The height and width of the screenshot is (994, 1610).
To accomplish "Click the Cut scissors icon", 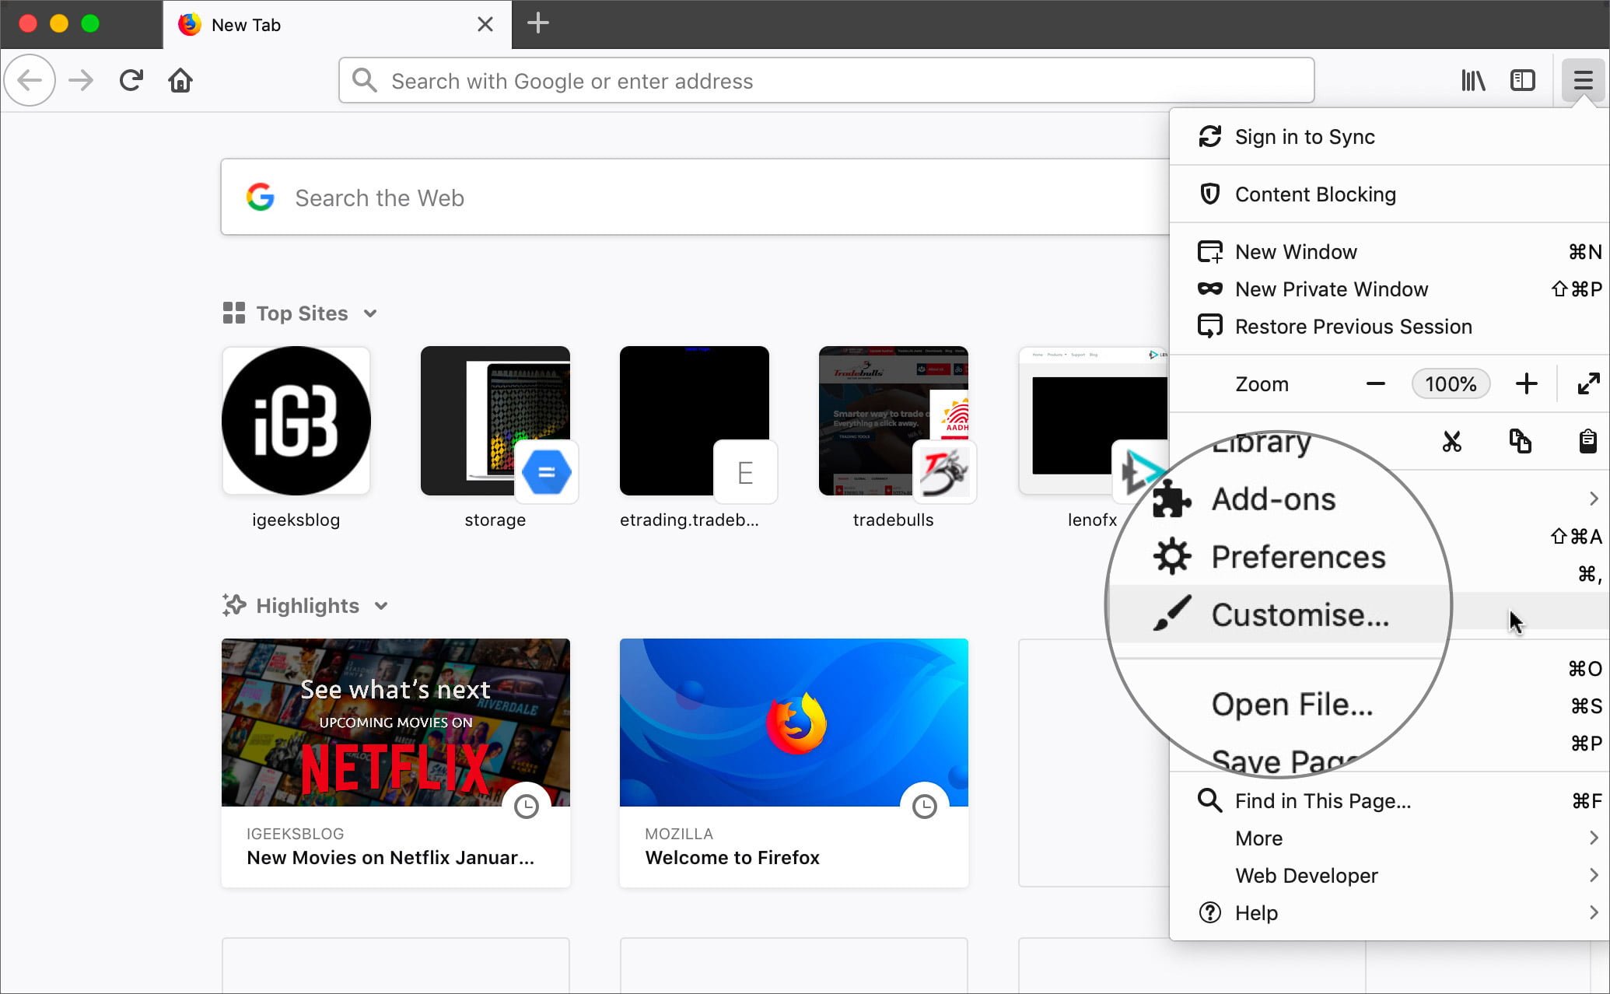I will click(1451, 441).
